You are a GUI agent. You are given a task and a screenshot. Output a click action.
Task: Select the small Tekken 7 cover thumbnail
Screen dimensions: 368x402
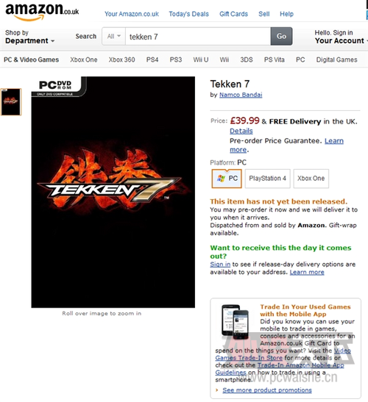pos(11,102)
